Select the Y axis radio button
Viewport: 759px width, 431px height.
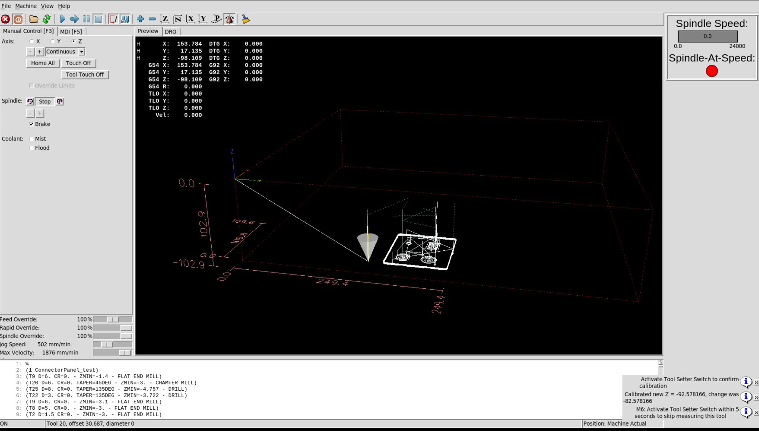(53, 41)
